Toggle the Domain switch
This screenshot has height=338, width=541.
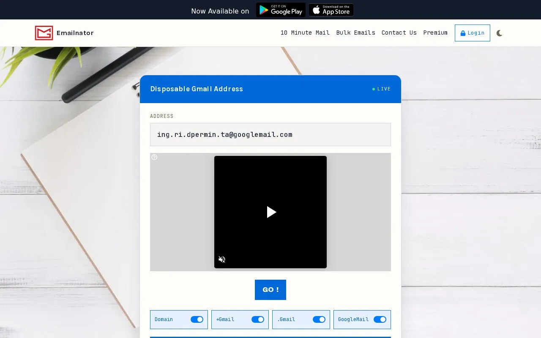tap(197, 319)
